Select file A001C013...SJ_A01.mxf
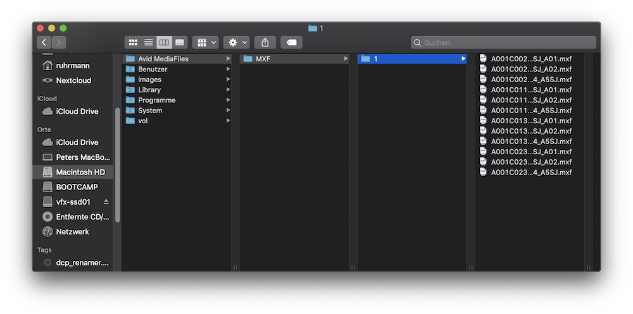Image resolution: width=633 pixels, height=314 pixels. 531,121
